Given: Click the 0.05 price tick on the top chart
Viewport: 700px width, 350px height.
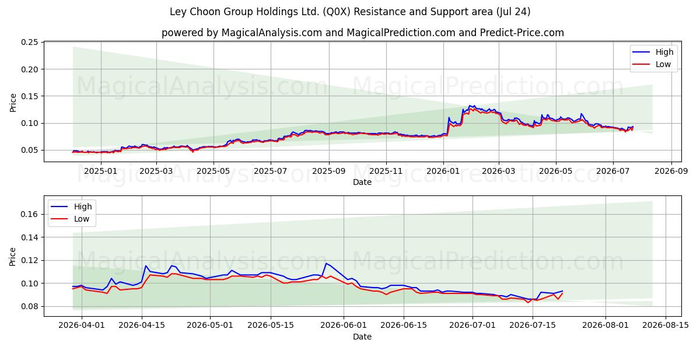Looking at the screenshot, I should click(29, 150).
